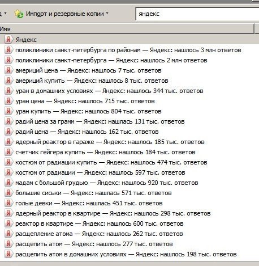Select реактор в квартире 600 тыс. entry

(100, 223)
